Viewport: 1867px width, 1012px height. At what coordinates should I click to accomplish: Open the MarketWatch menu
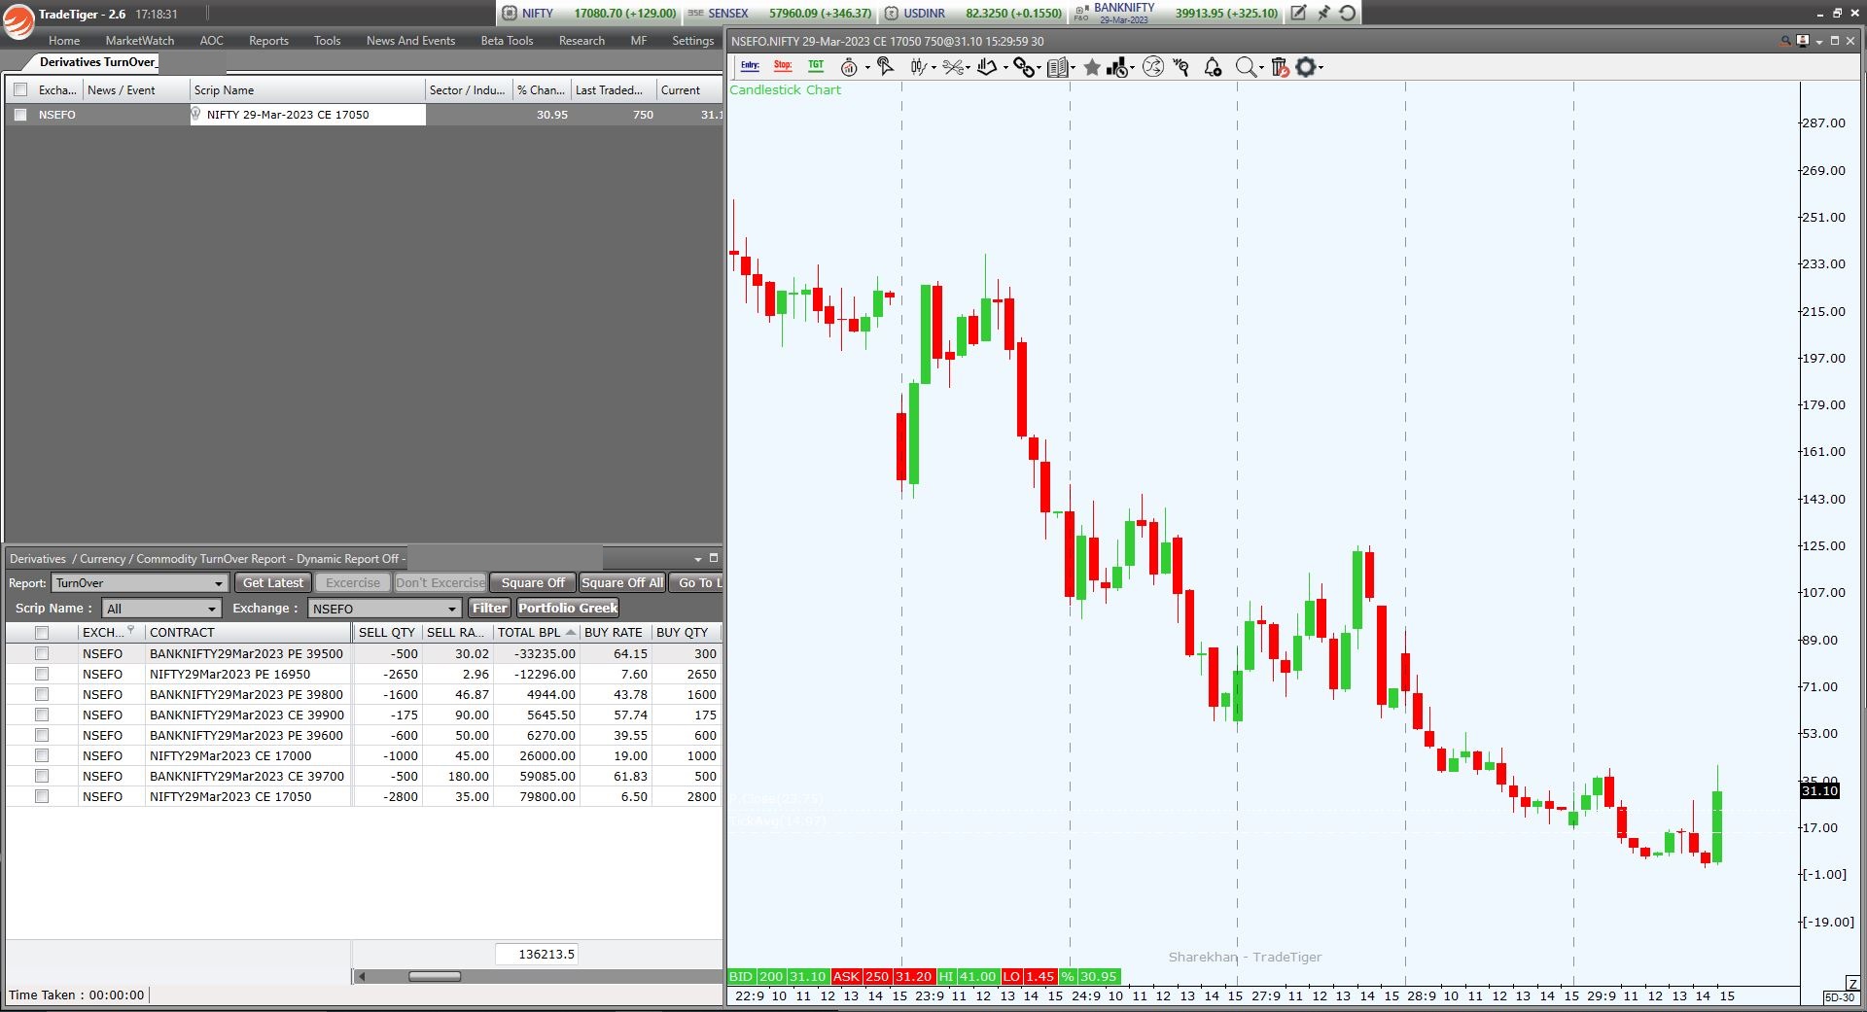(140, 41)
